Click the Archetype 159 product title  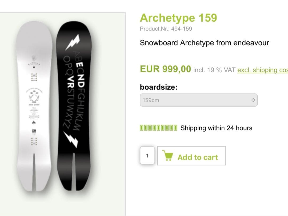pyautogui.click(x=178, y=18)
